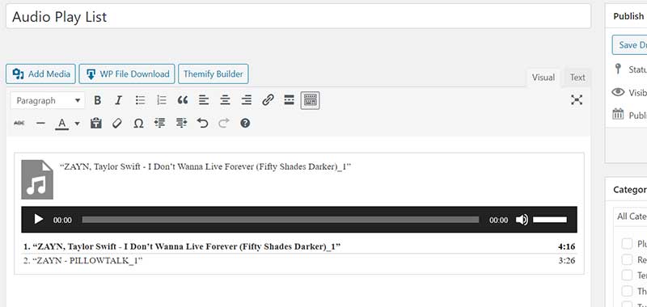Click the visibility eye icon
The image size is (647, 307).
[x=618, y=92]
